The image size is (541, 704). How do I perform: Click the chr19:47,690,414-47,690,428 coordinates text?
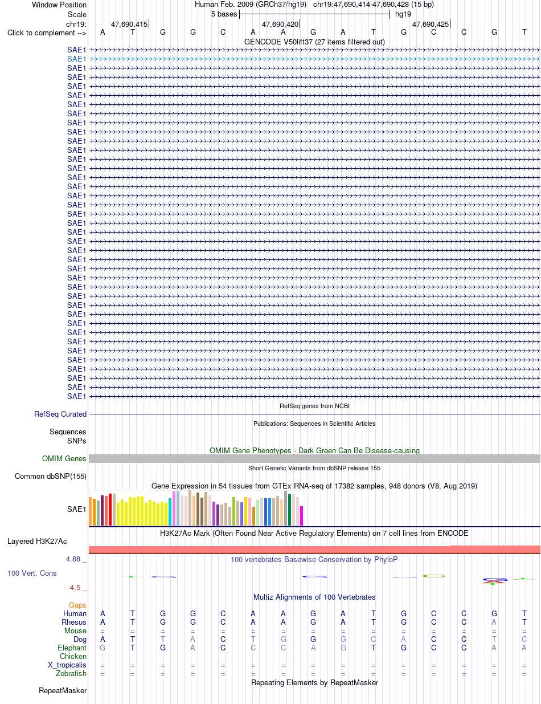(362, 5)
